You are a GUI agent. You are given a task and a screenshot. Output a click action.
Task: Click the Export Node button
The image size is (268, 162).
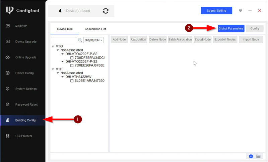[x=203, y=39]
